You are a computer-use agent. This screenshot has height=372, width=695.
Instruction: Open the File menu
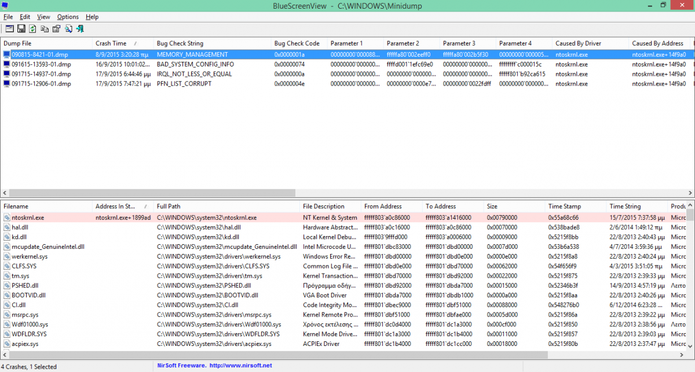pyautogui.click(x=8, y=17)
